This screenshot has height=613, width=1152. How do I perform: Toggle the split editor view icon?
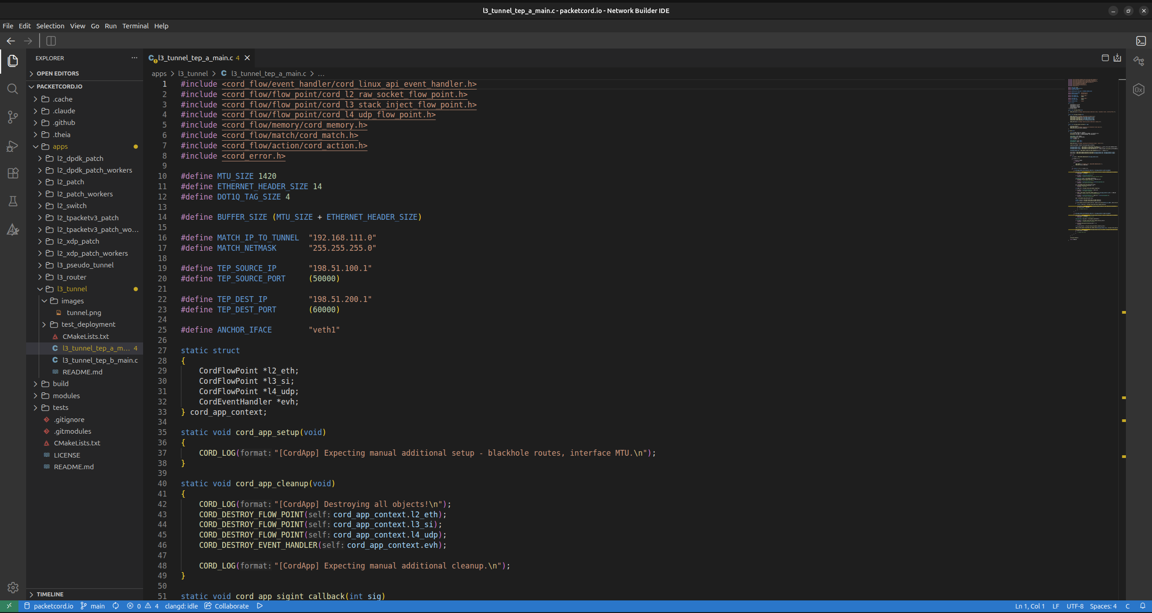pos(1105,58)
